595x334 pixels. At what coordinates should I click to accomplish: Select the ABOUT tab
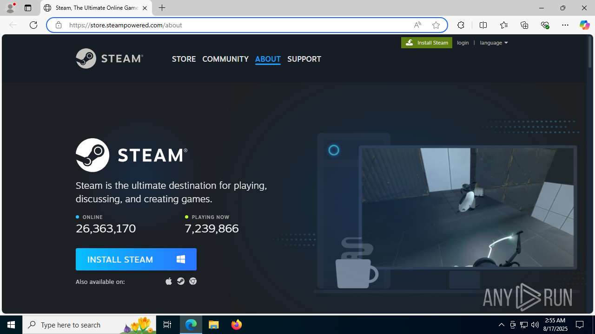(268, 59)
